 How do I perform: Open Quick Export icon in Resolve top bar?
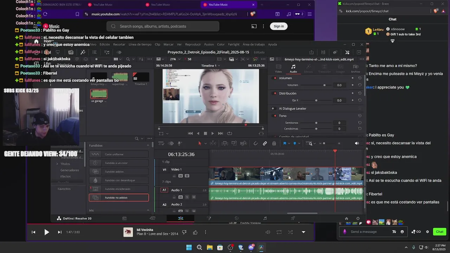click(311, 52)
